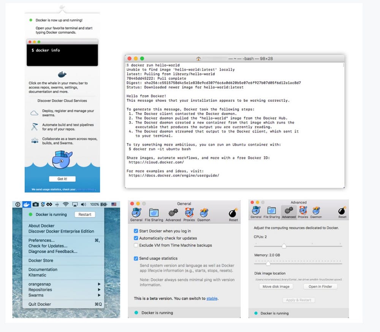Viewport: 380px width, 332px height.
Task: Click the build pipelines tool icon
Action: click(x=35, y=127)
